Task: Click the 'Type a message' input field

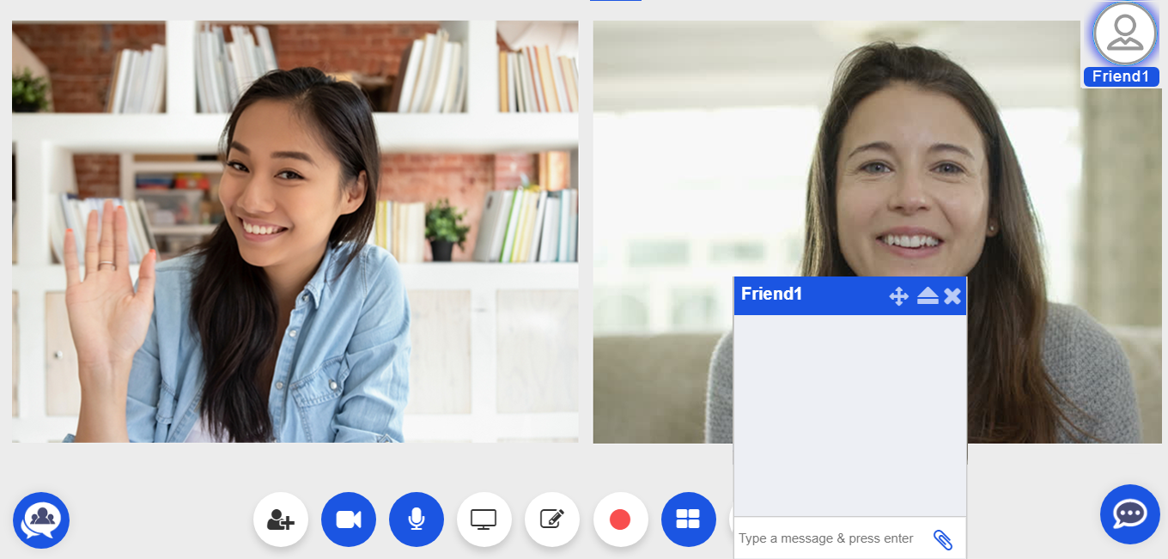Action: [829, 538]
